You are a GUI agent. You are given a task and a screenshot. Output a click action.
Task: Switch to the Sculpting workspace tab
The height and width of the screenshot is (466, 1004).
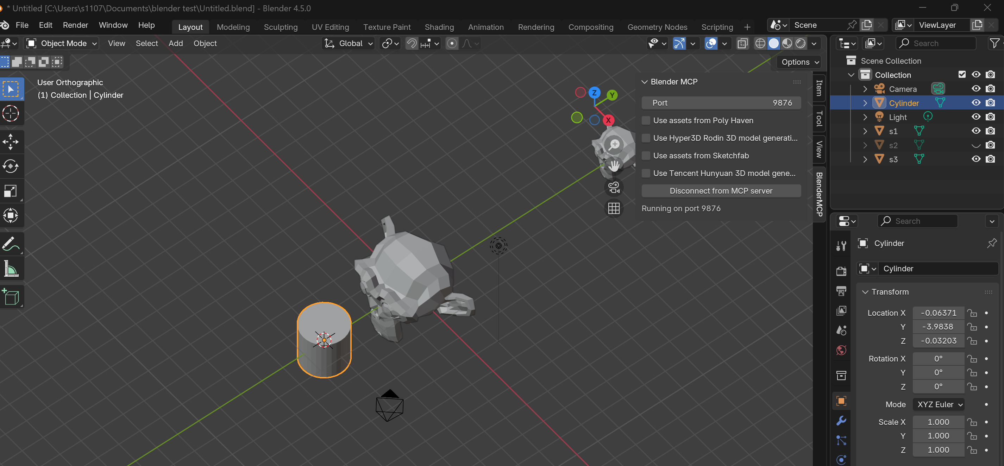(280, 27)
